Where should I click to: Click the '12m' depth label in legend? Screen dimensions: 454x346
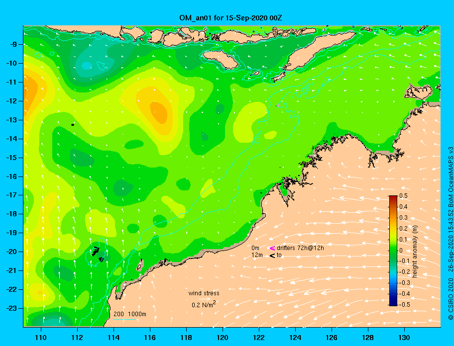257,255
